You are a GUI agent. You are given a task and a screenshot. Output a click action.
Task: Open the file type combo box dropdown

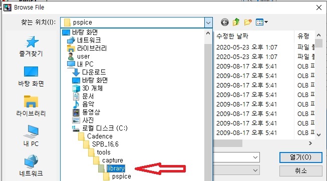[255, 170]
